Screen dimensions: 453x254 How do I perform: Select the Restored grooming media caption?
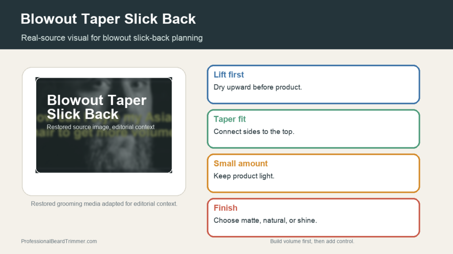(x=104, y=204)
